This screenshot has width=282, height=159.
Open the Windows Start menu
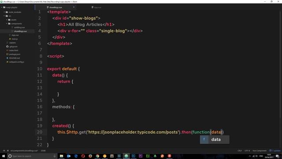[x=4, y=156]
